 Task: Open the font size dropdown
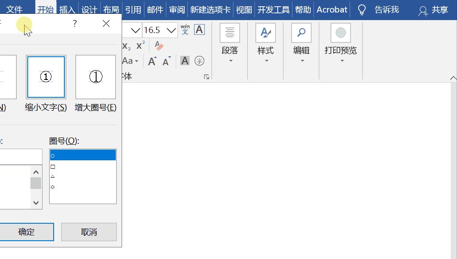pyautogui.click(x=171, y=30)
